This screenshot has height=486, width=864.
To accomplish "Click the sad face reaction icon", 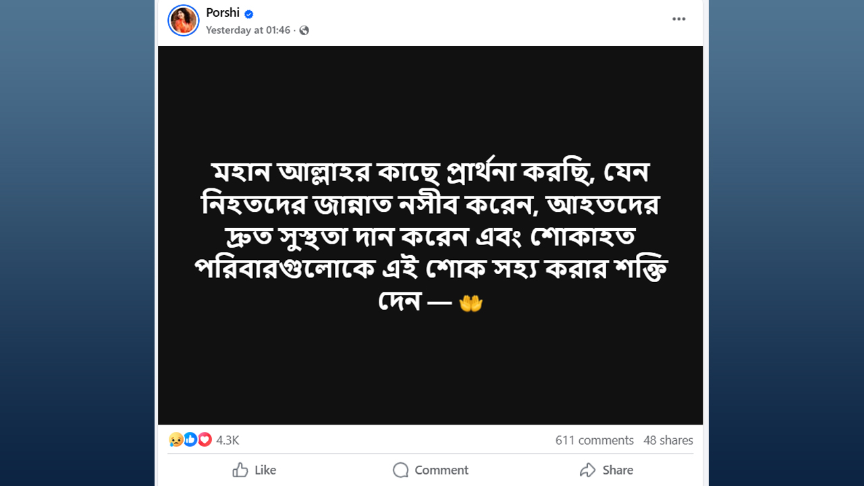I will (x=175, y=440).
